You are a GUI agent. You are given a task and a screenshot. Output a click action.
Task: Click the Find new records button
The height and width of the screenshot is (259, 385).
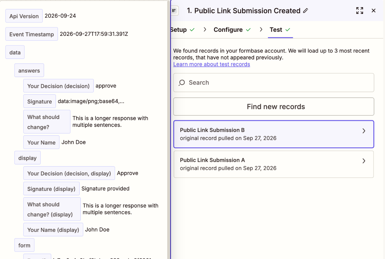[274, 107]
